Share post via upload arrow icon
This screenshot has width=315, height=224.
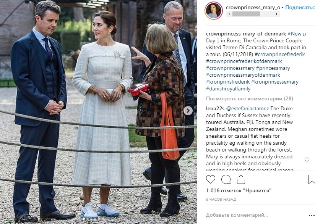pos(241,179)
